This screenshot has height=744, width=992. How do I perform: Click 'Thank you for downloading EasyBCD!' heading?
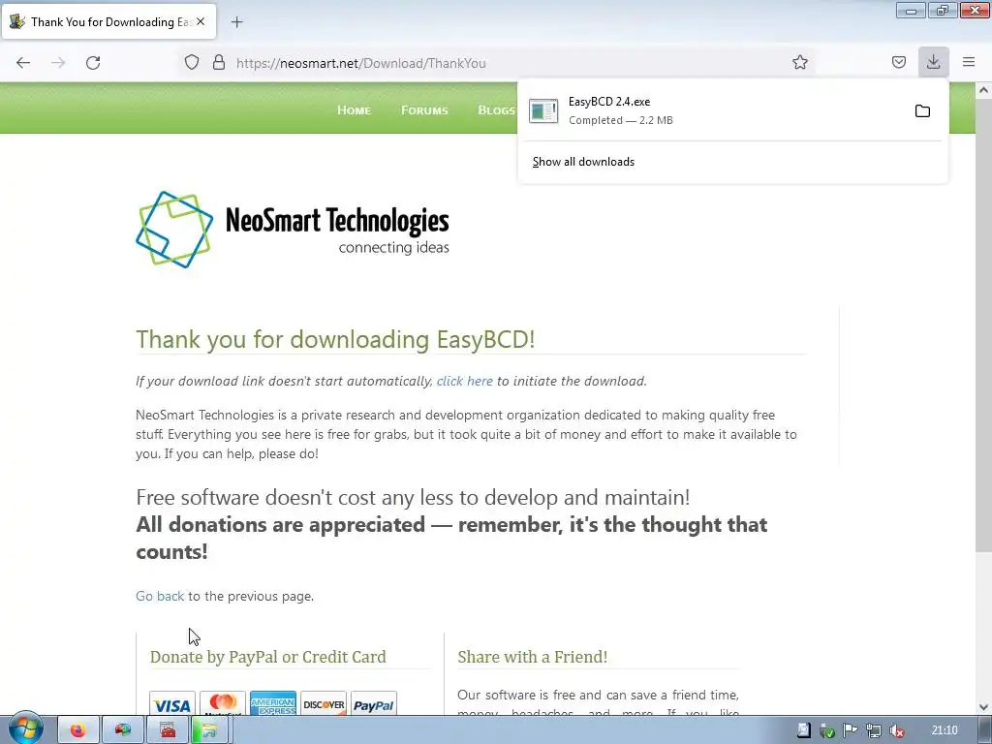pos(335,339)
